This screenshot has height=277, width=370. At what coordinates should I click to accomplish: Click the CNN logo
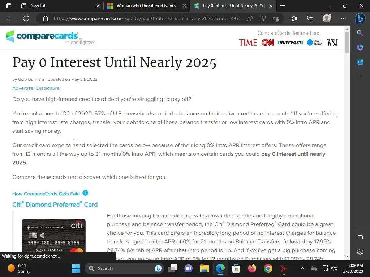[x=268, y=43]
